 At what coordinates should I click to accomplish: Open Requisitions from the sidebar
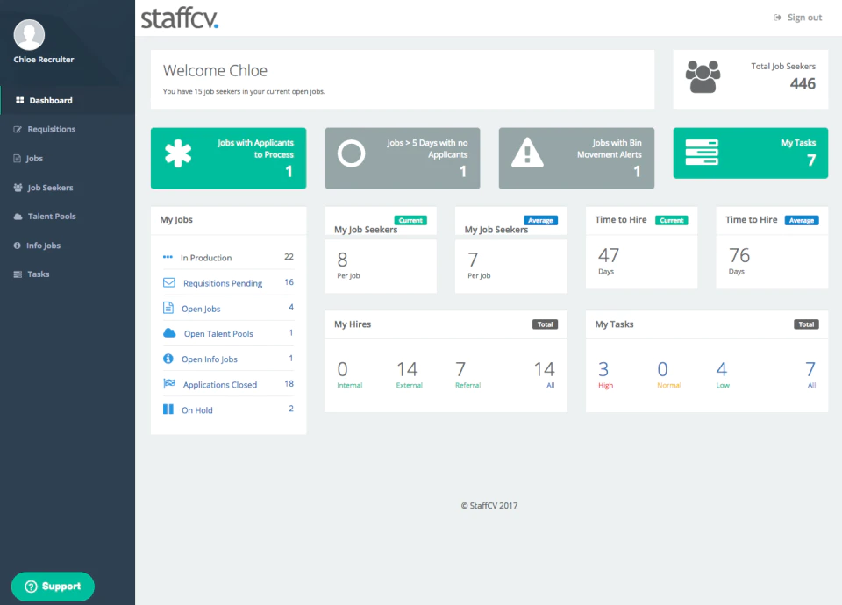(x=68, y=130)
